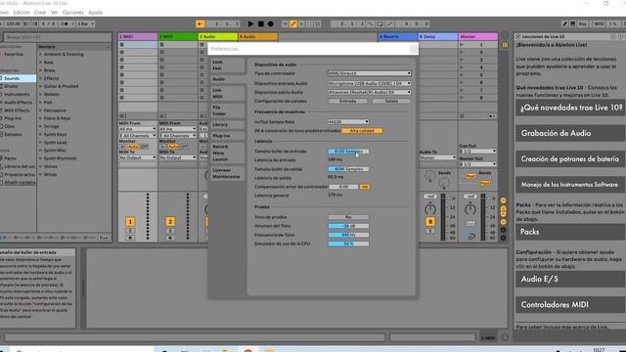This screenshot has width=626, height=352.
Task: Click the Arrangement Record button
Action: 271,23
